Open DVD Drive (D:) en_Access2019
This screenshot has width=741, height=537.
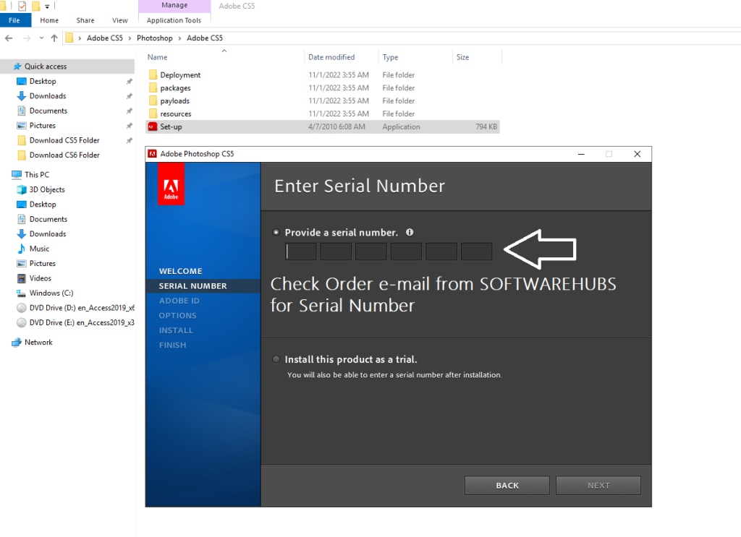click(x=81, y=308)
